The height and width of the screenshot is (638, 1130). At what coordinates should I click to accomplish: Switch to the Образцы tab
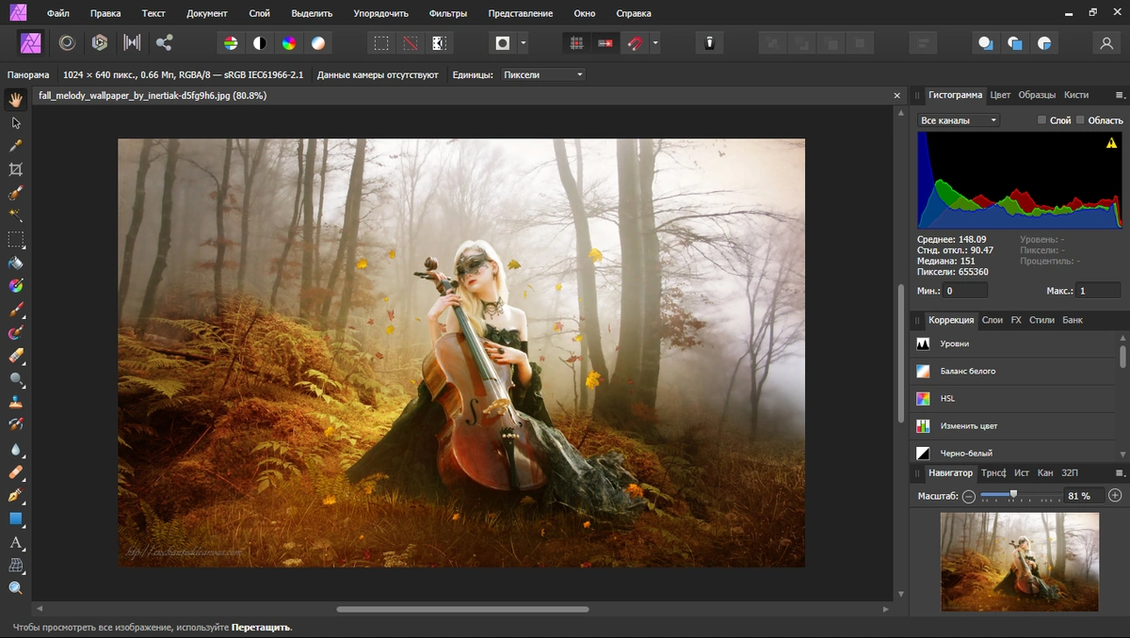pyautogui.click(x=1037, y=95)
